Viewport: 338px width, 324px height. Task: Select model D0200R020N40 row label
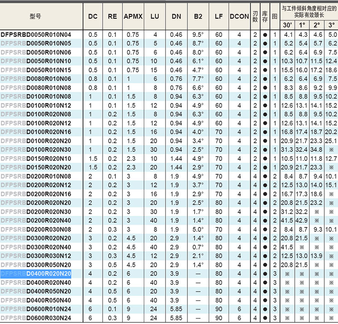[x=36, y=221]
